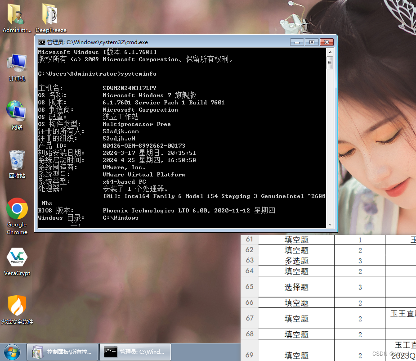The width and height of the screenshot is (416, 361).
Task: Click score cell '3' in row 63
Action: (x=360, y=261)
